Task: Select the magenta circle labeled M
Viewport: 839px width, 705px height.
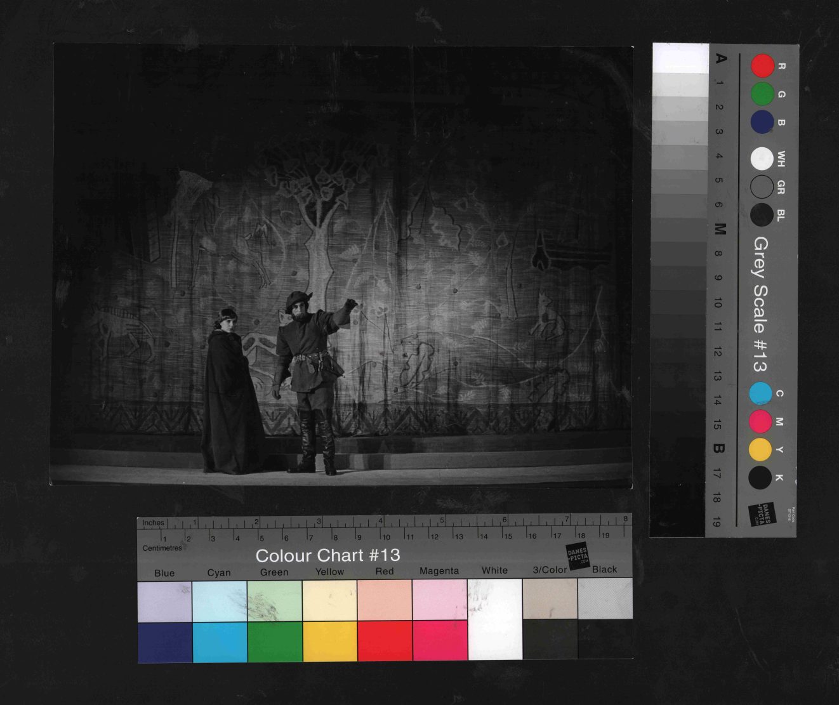Action: [760, 421]
